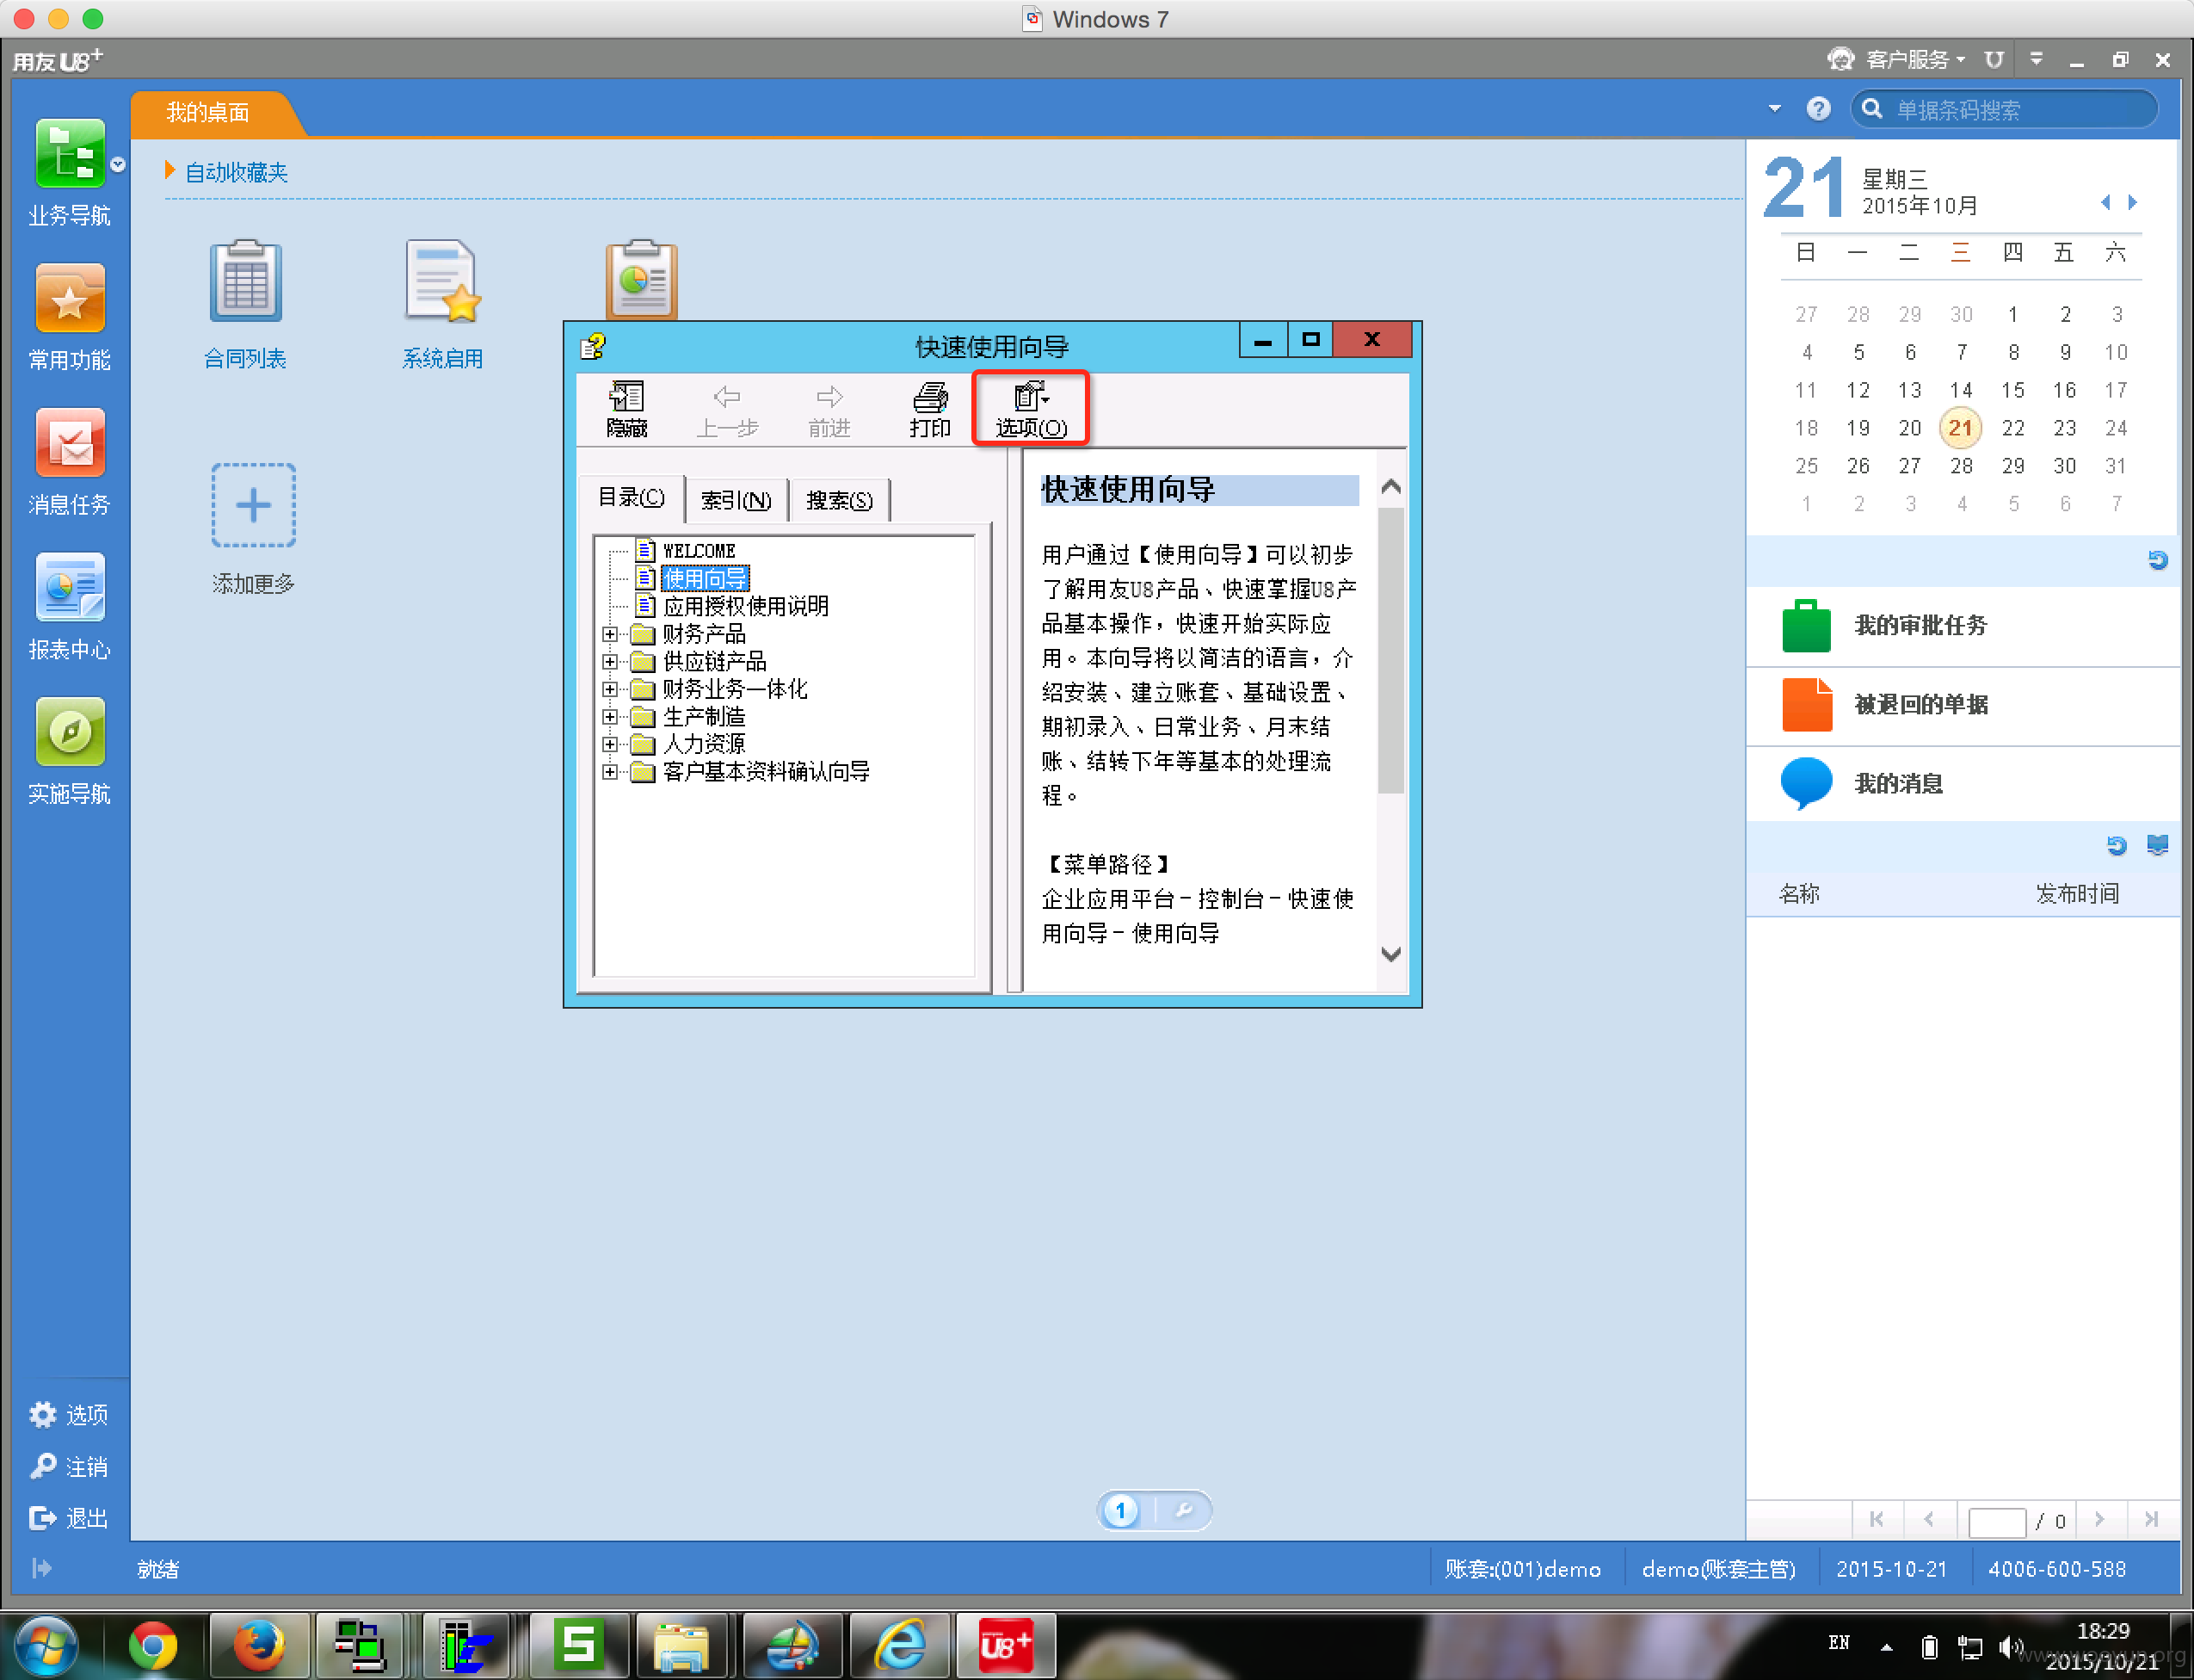Expand the 人力资源 tree folder

610,744
